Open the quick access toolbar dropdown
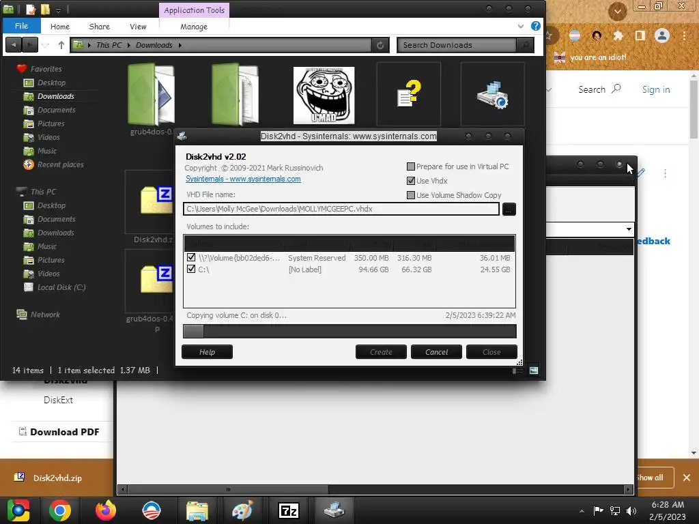 click(x=59, y=10)
